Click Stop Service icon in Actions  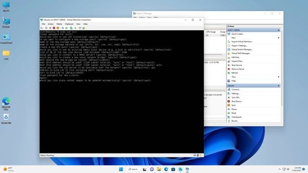click(x=229, y=65)
